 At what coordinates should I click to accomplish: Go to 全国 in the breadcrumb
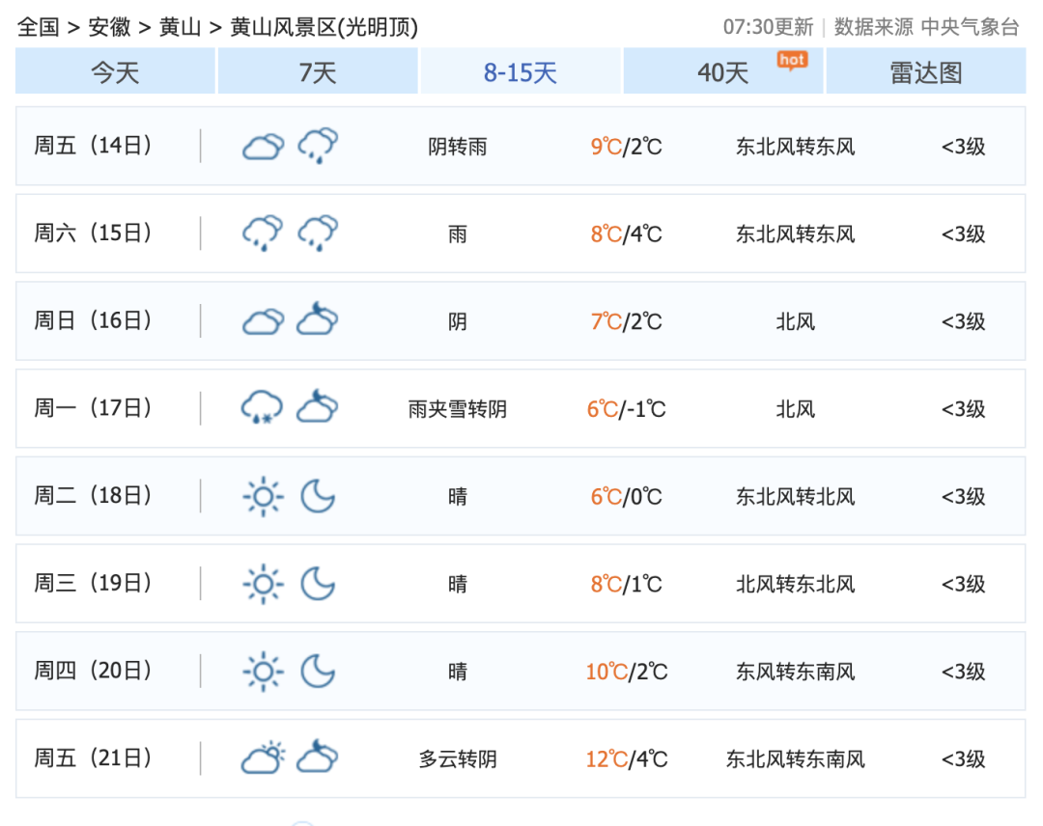[39, 27]
